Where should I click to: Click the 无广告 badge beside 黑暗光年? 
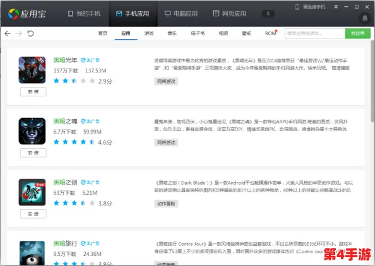pos(90,60)
